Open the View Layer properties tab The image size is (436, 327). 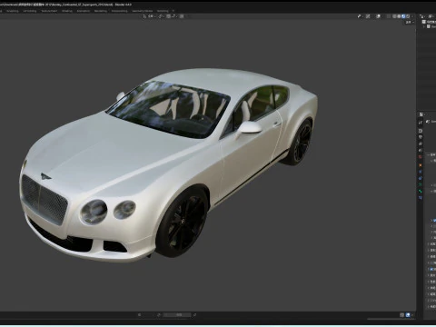point(421,144)
